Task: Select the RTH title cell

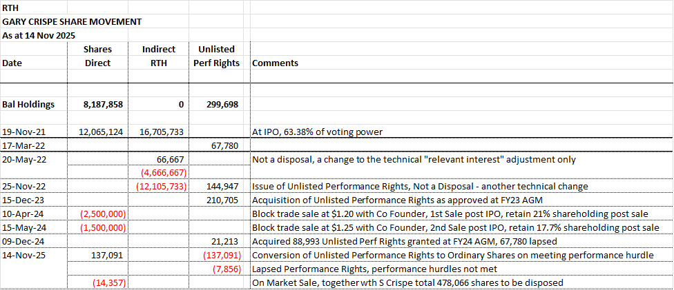Action: click(x=12, y=8)
